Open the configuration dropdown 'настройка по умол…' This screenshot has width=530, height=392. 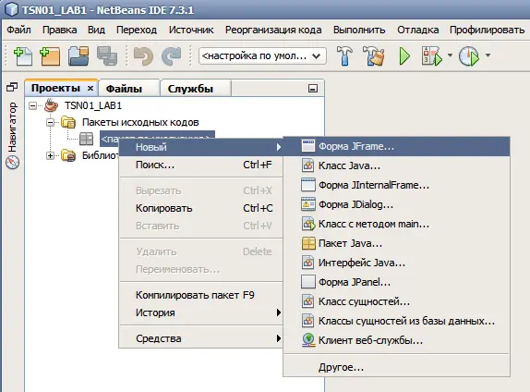point(262,55)
